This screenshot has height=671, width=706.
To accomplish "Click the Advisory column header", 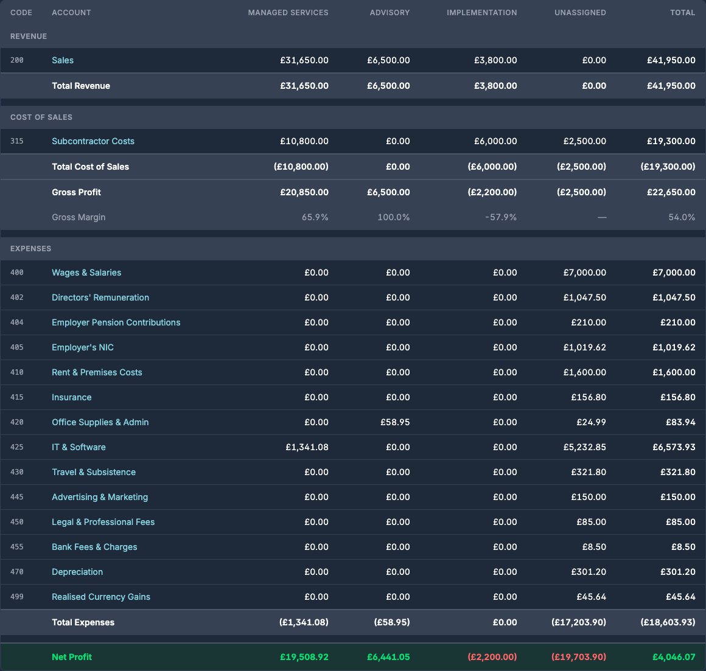I will (x=390, y=13).
